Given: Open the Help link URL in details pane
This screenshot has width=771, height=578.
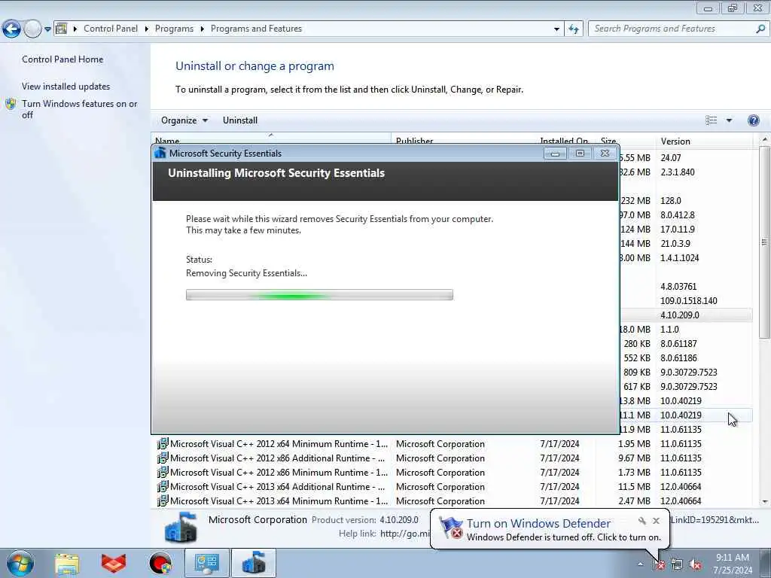Looking at the screenshot, I should pyautogui.click(x=404, y=534).
